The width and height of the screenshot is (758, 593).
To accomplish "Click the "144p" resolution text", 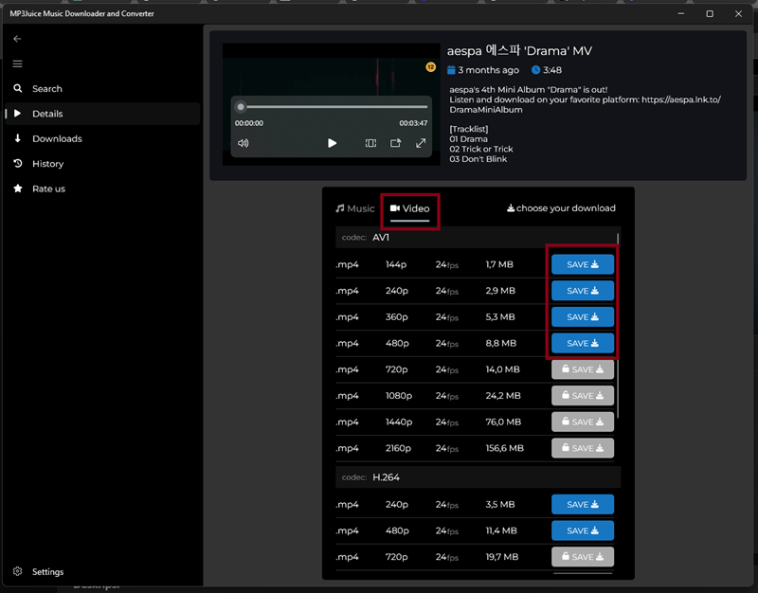I will (396, 264).
